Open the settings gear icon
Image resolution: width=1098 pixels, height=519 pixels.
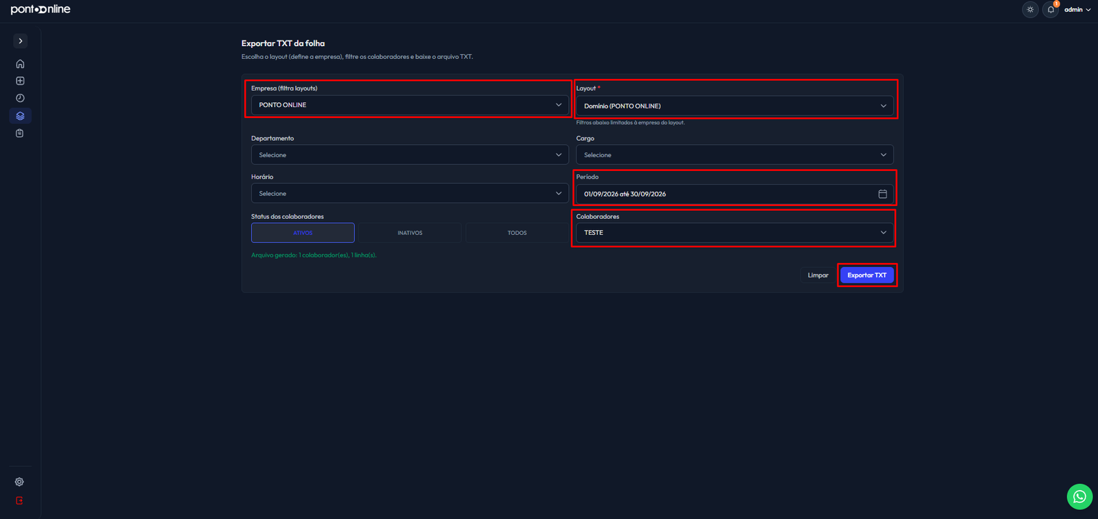coord(19,482)
